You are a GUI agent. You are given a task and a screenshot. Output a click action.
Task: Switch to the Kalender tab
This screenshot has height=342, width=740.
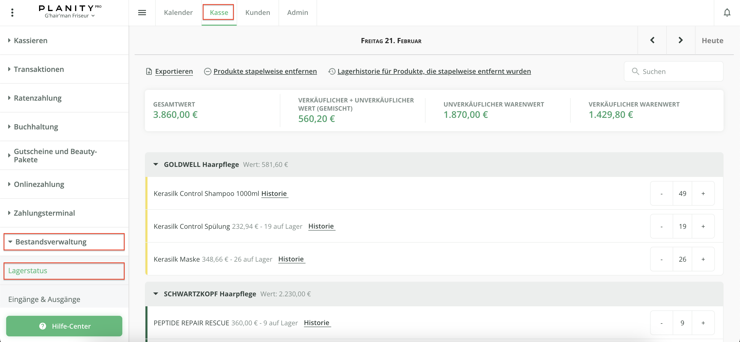click(178, 13)
